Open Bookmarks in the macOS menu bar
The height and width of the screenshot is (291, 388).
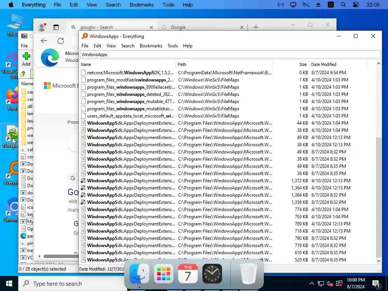click(142, 5)
